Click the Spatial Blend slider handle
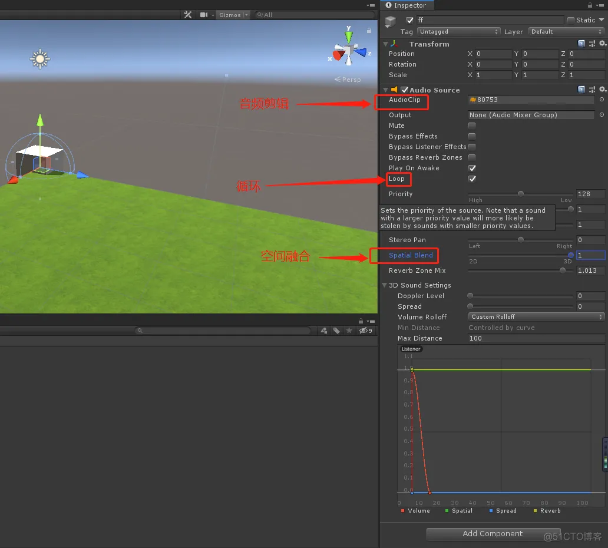This screenshot has width=608, height=548. 570,255
